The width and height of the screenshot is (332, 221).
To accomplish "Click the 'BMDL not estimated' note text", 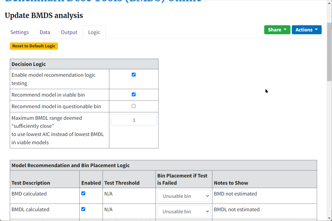I will (237, 209).
